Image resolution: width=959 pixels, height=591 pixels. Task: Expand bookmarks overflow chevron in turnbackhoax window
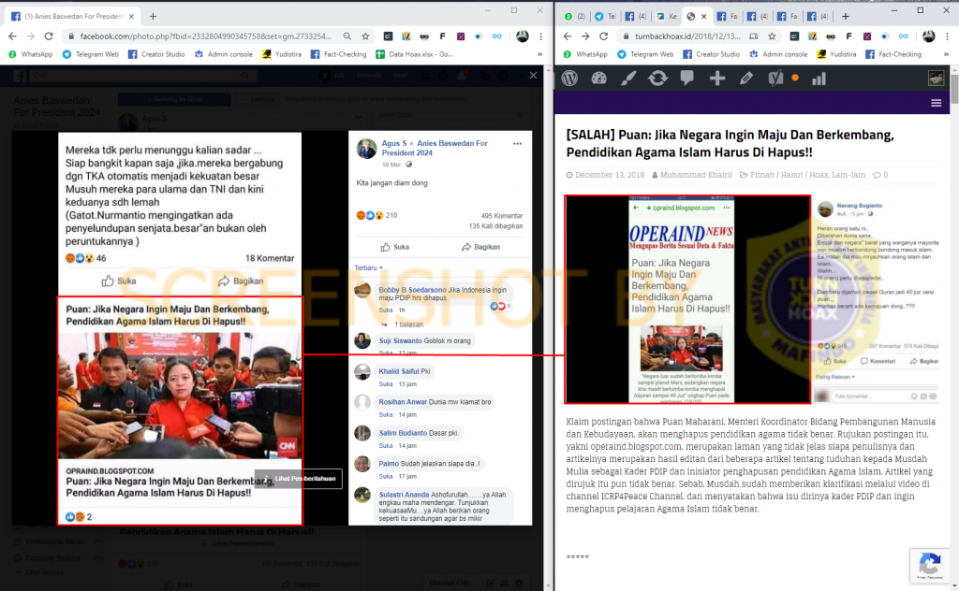point(946,54)
